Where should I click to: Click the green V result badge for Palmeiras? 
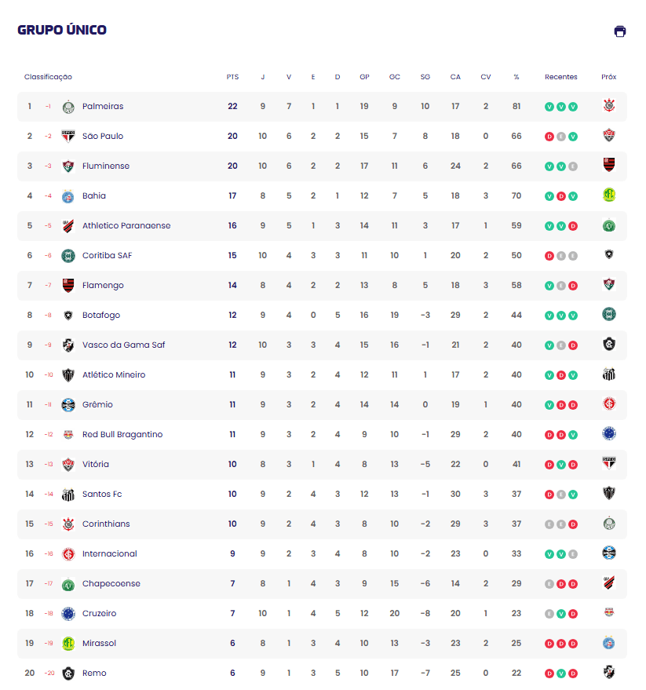click(x=549, y=106)
